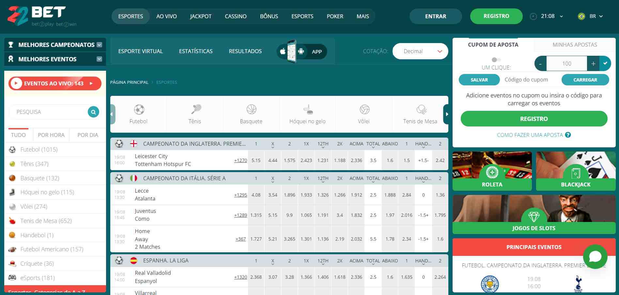The width and height of the screenshot is (619, 295).
Task: Open +1270 more markets for Leicester City
Action: pyautogui.click(x=240, y=160)
